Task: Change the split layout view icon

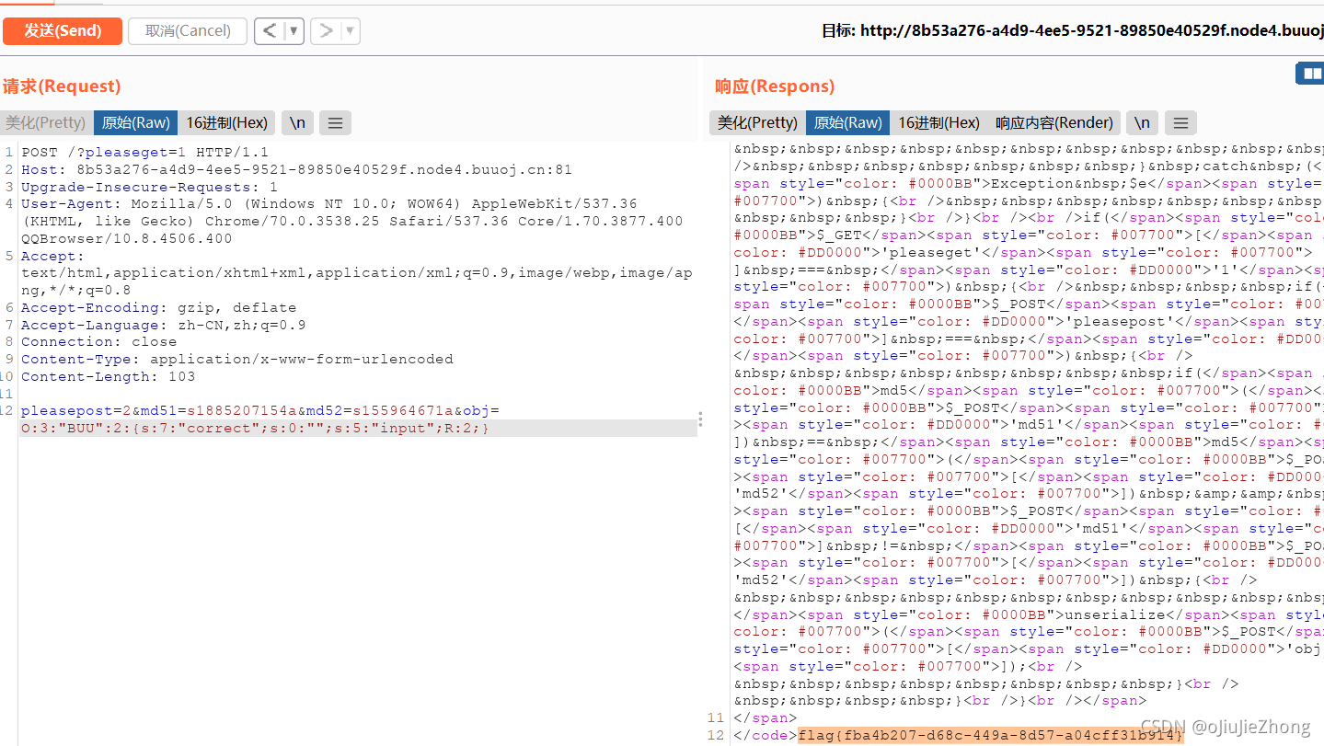Action: coord(1309,74)
